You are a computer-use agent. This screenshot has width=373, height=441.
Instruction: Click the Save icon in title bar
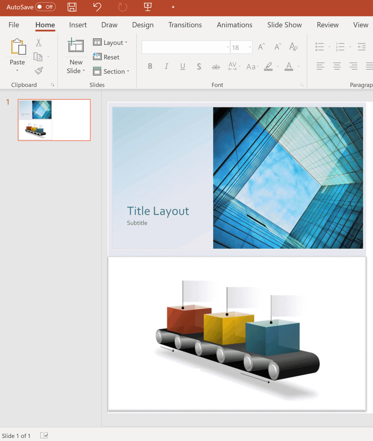tap(72, 7)
